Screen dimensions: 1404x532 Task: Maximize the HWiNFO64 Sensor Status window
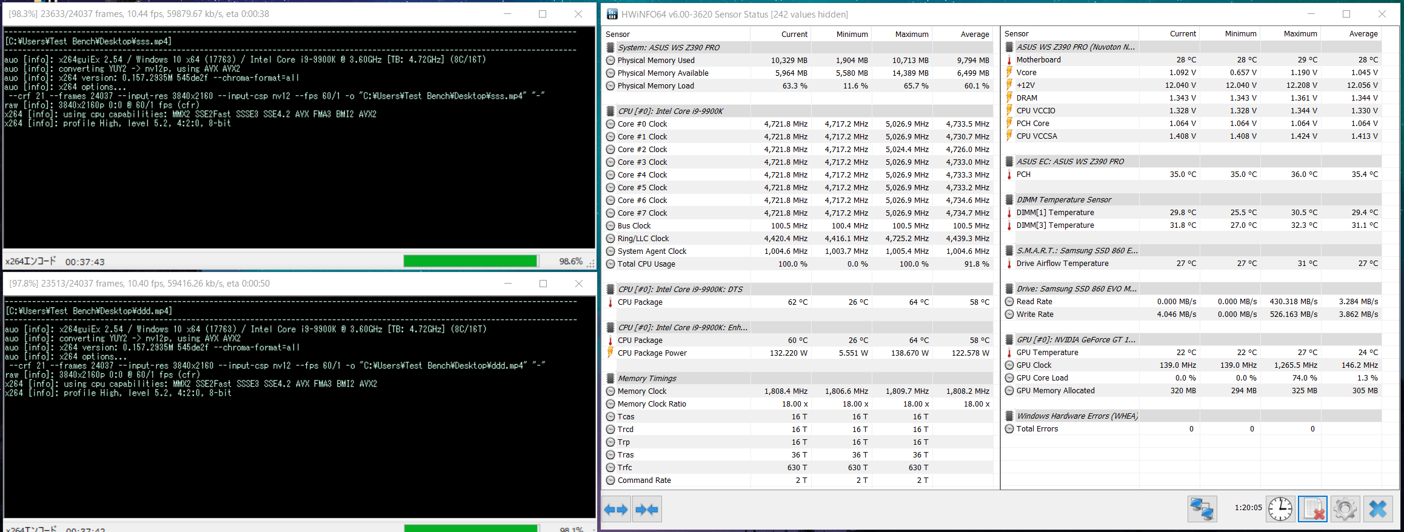pos(1346,14)
